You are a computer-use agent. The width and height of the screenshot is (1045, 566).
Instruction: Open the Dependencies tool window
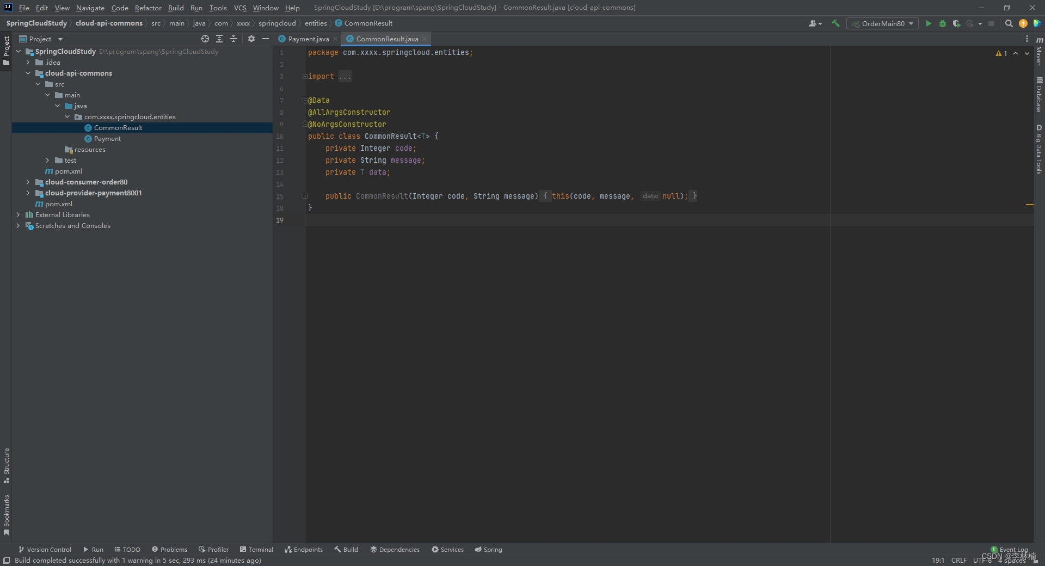395,550
